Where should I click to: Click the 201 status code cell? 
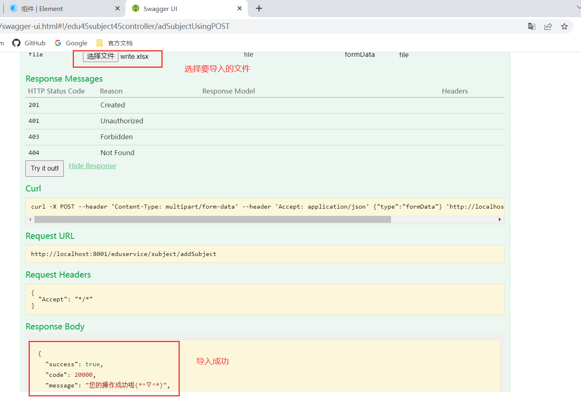tap(34, 105)
